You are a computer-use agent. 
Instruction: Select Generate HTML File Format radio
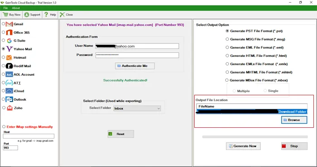click(227, 56)
